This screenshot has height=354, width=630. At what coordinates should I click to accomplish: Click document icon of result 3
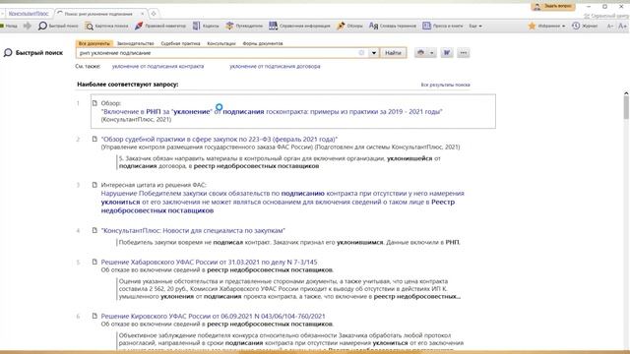(x=94, y=185)
